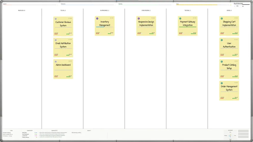Click the Day 20 (Saturday) label

(x=238, y=4)
